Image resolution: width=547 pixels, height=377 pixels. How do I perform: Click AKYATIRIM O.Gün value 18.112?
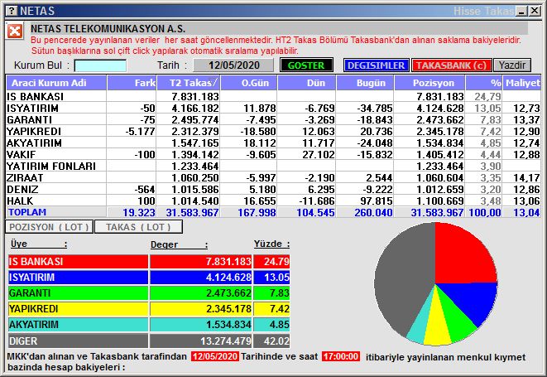260,143
